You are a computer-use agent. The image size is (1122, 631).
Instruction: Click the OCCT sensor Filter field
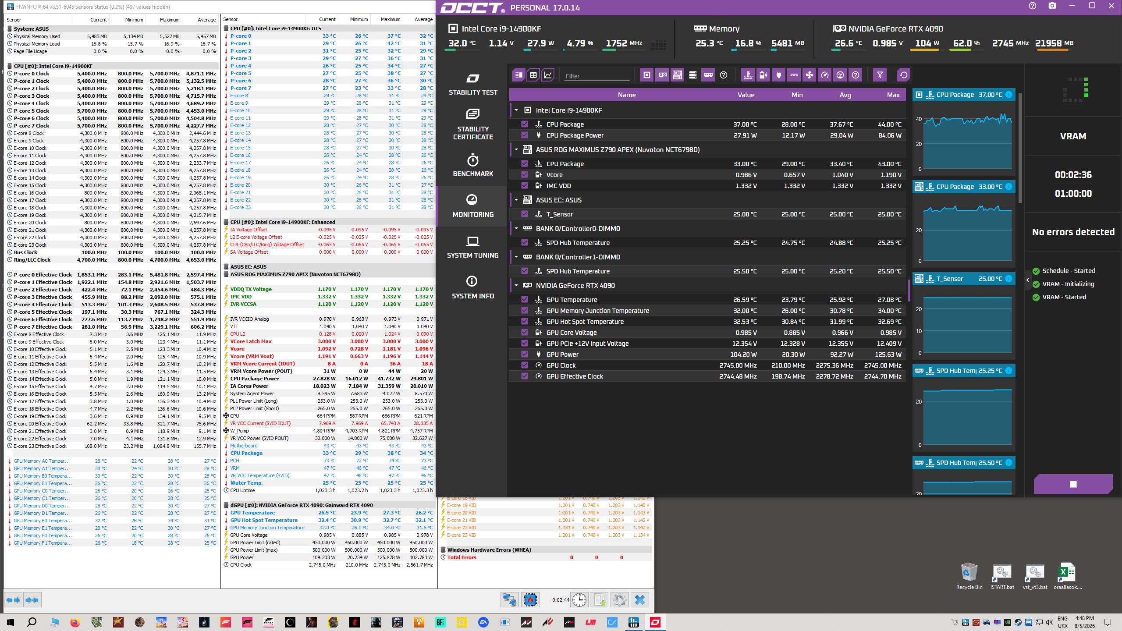click(597, 76)
